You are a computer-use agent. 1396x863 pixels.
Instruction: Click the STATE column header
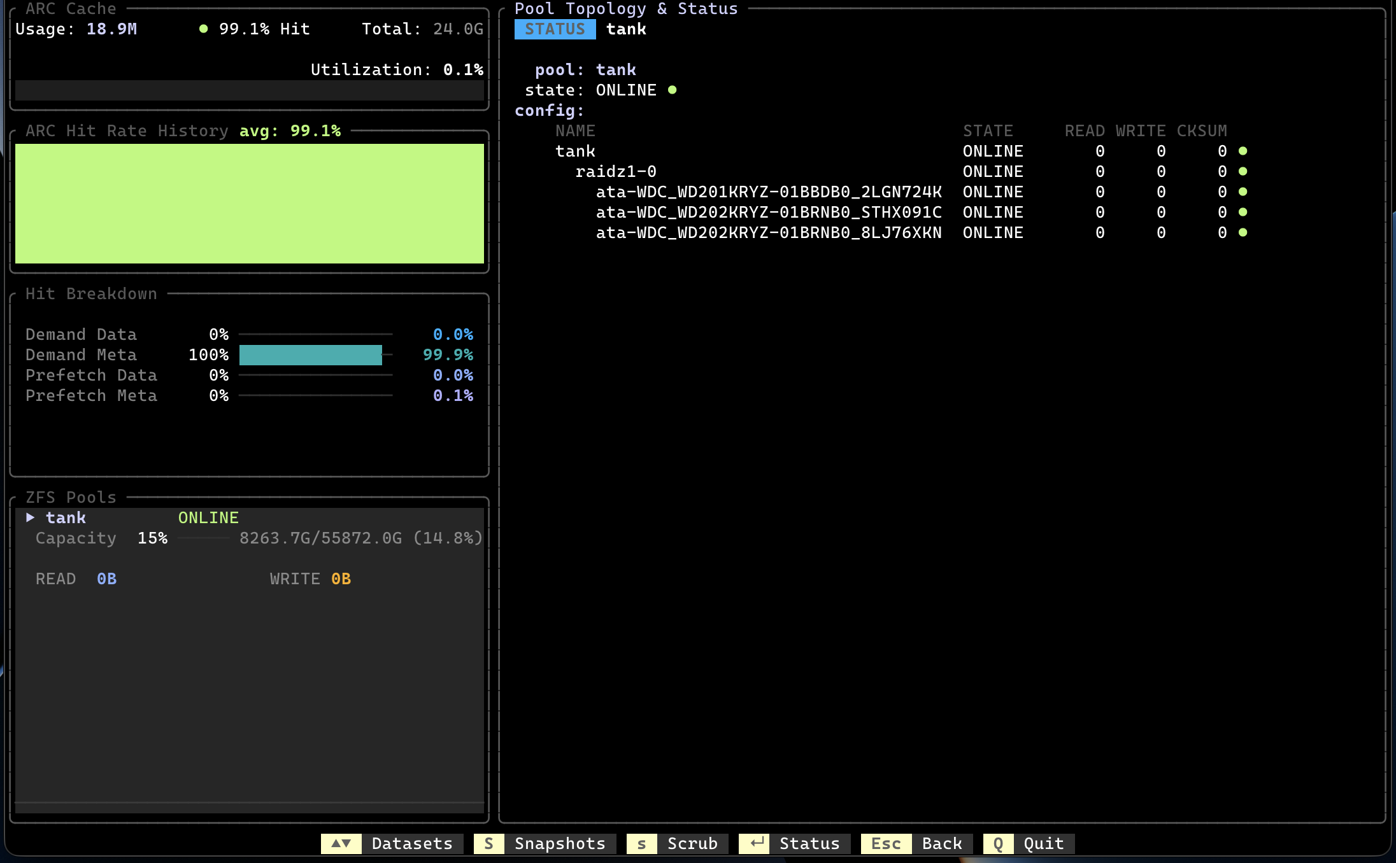pyautogui.click(x=988, y=130)
